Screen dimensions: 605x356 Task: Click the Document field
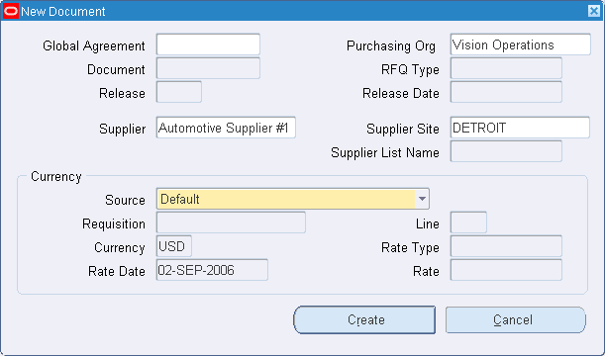tap(208, 68)
